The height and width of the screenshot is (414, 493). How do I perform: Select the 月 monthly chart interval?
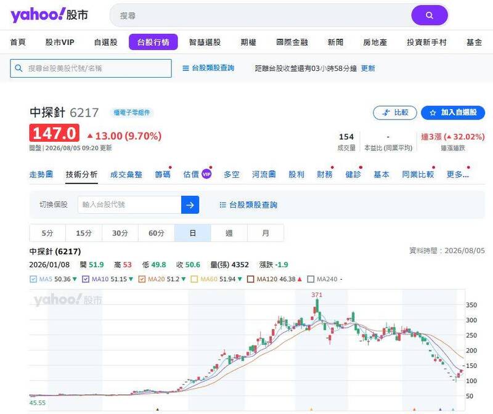tap(266, 233)
